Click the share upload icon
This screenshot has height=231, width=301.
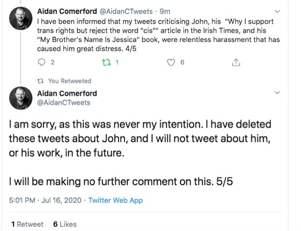click(x=236, y=62)
